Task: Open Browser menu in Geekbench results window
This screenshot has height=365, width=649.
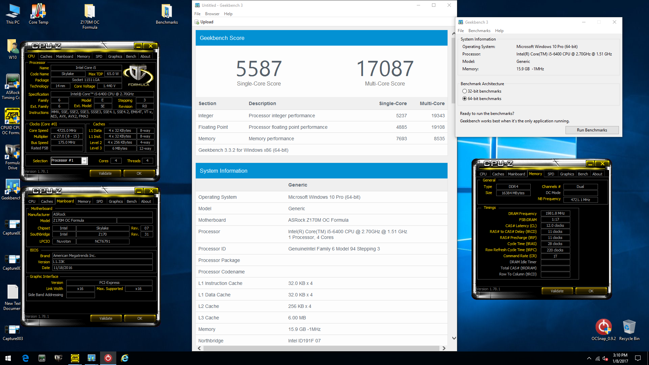Action: (x=212, y=14)
